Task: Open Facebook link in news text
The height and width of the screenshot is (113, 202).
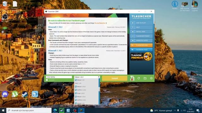Action: pos(100,23)
